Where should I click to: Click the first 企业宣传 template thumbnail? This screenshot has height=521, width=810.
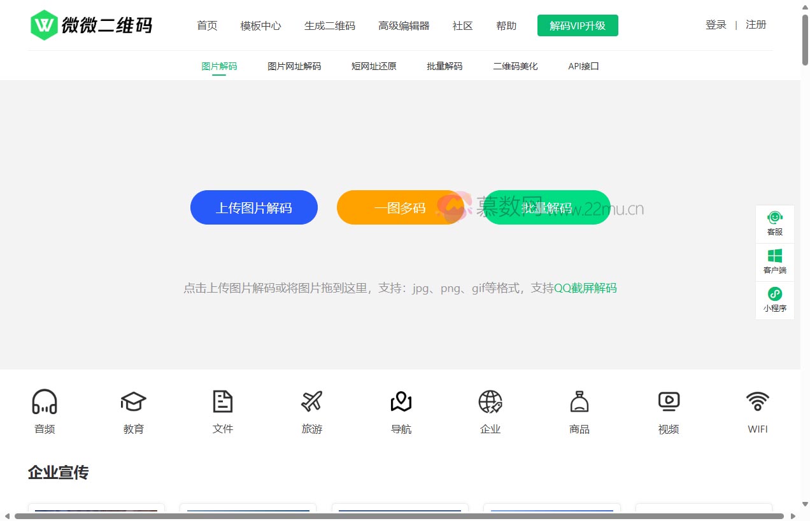(96, 512)
